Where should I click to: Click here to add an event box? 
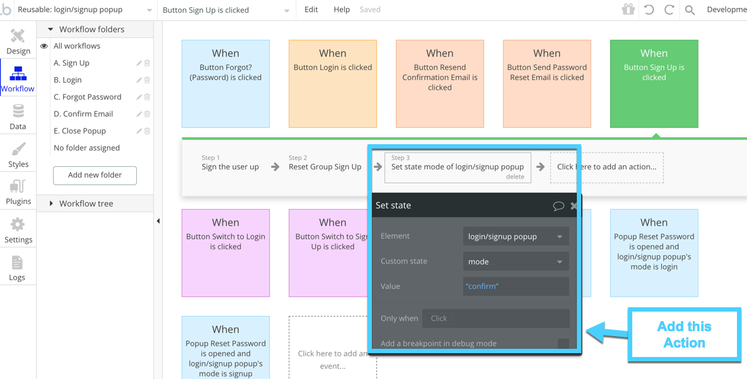333,348
